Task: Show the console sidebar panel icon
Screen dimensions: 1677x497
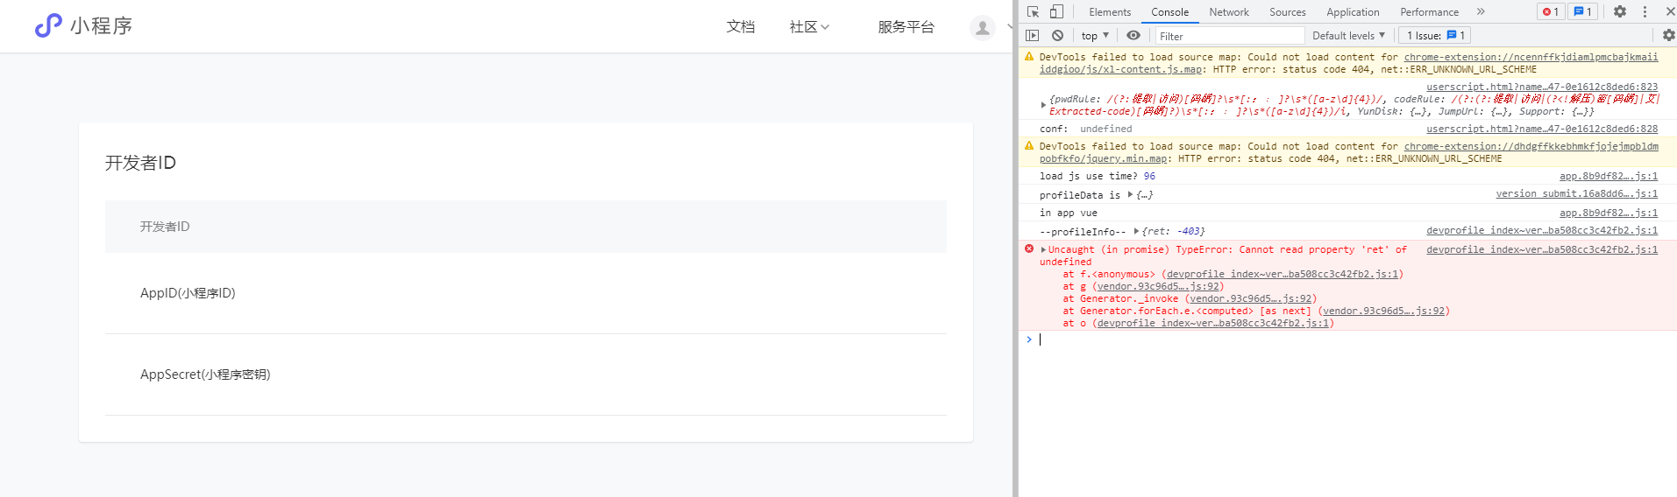Action: click(x=1033, y=35)
